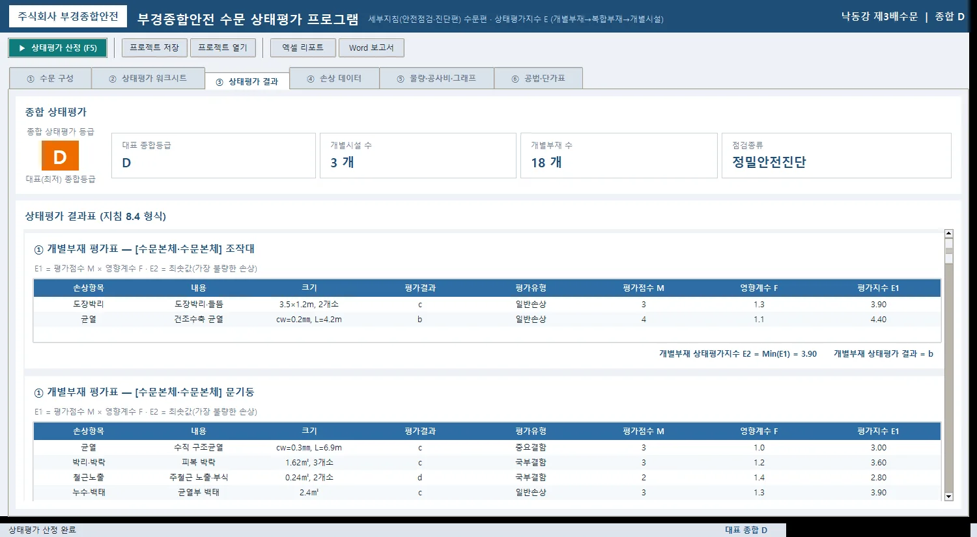Switch to the ⑥ 공법·단가표 tab
The width and height of the screenshot is (977, 537).
click(538, 78)
